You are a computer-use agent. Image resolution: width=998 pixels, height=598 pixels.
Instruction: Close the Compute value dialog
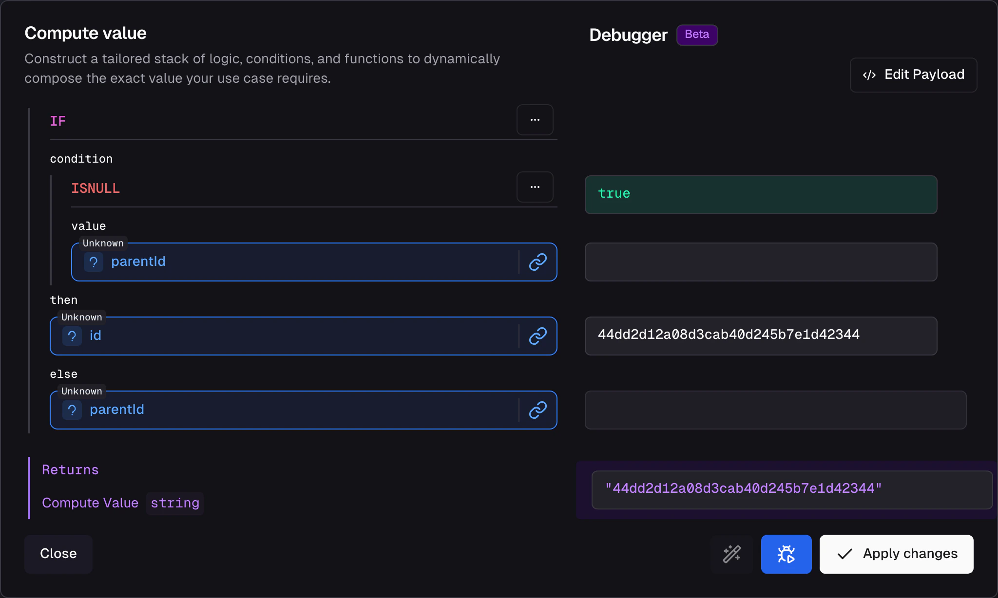58,554
